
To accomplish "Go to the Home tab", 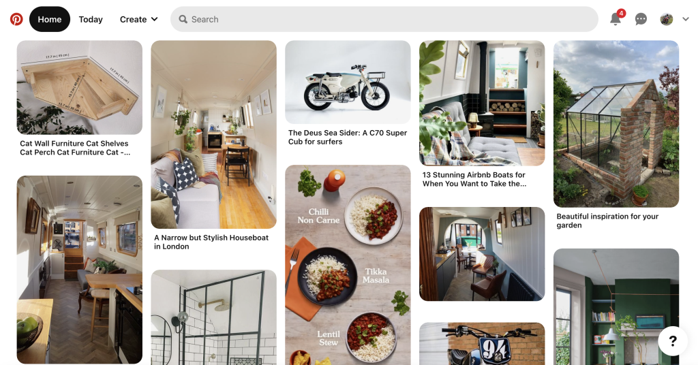I will pyautogui.click(x=49, y=19).
